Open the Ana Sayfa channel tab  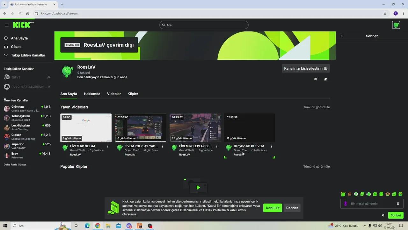[69, 94]
